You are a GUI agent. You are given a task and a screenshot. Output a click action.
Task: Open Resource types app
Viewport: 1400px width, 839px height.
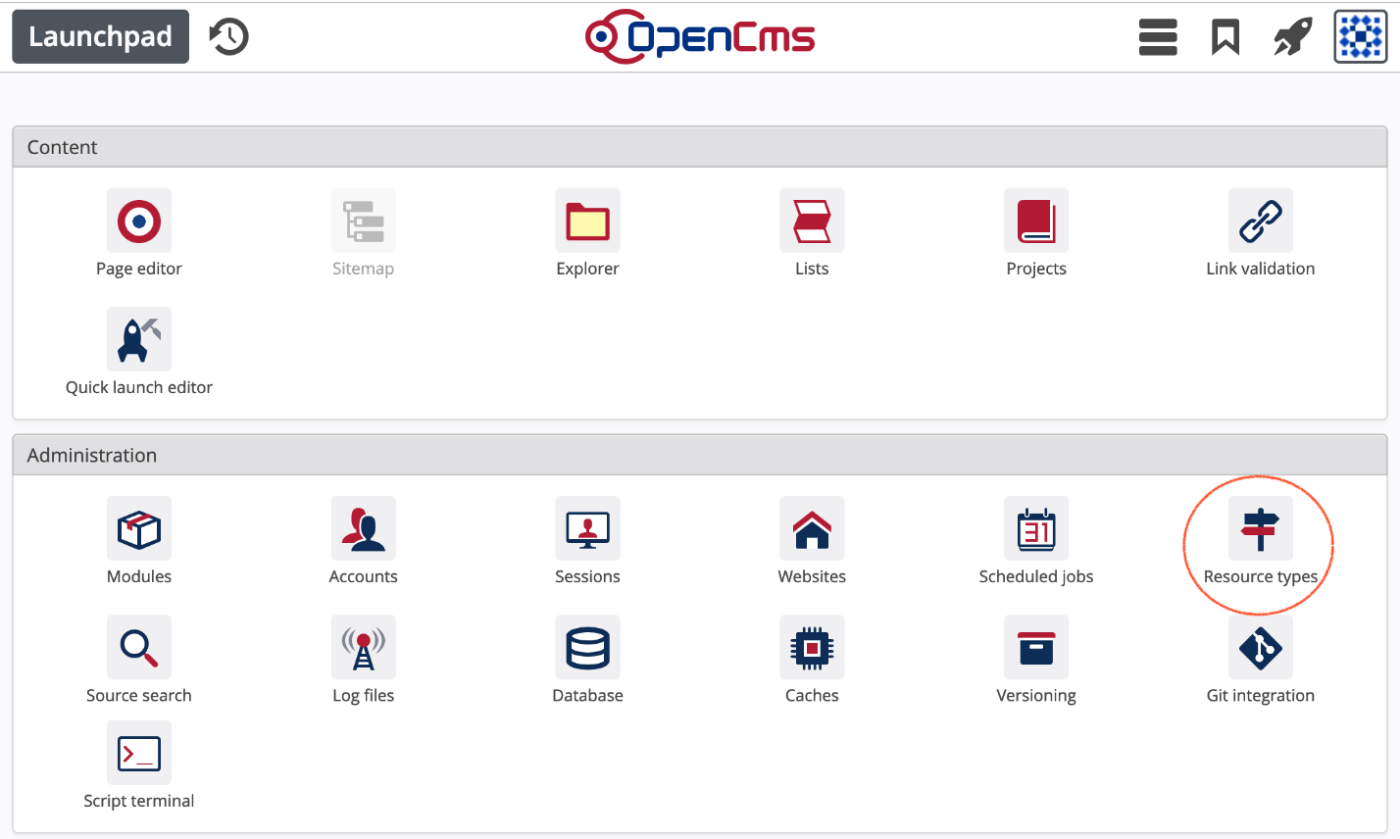(1260, 529)
